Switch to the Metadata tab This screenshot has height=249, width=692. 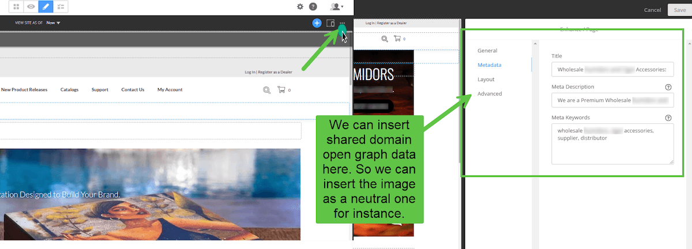[489, 65]
